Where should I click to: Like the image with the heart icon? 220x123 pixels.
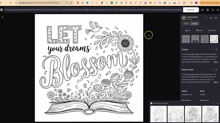point(216,18)
